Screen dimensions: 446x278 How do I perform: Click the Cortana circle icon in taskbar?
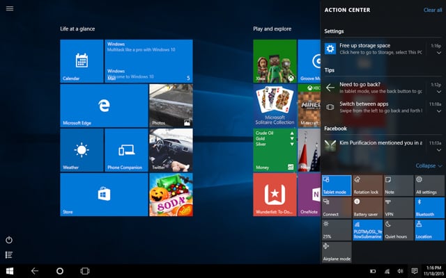coord(59,270)
